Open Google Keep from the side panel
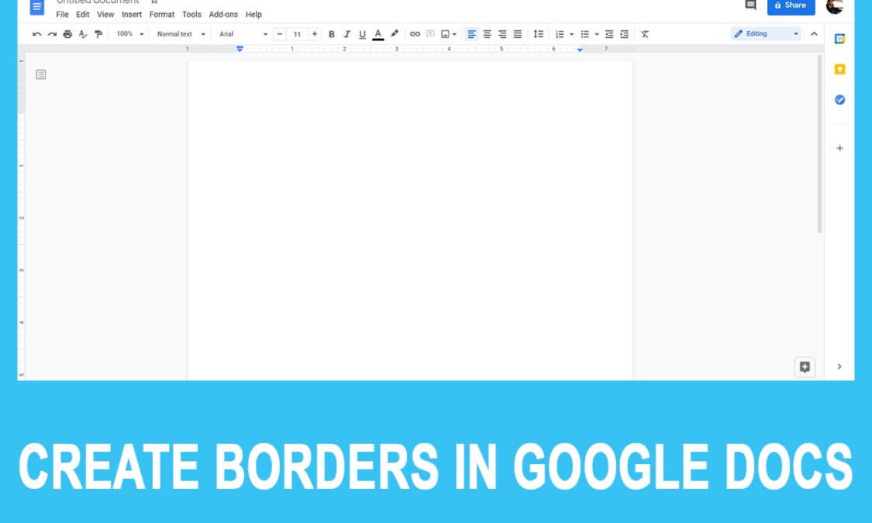 click(x=839, y=68)
